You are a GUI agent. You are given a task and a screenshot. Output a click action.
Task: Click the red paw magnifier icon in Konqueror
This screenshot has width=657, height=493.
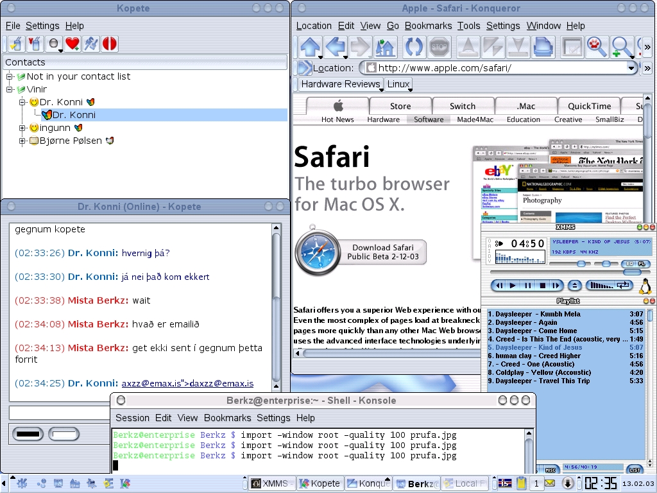[x=596, y=46]
